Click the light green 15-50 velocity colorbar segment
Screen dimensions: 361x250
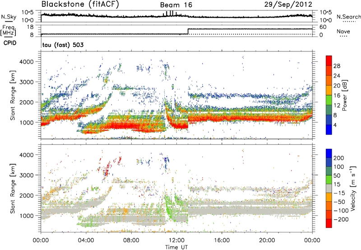[329, 180]
